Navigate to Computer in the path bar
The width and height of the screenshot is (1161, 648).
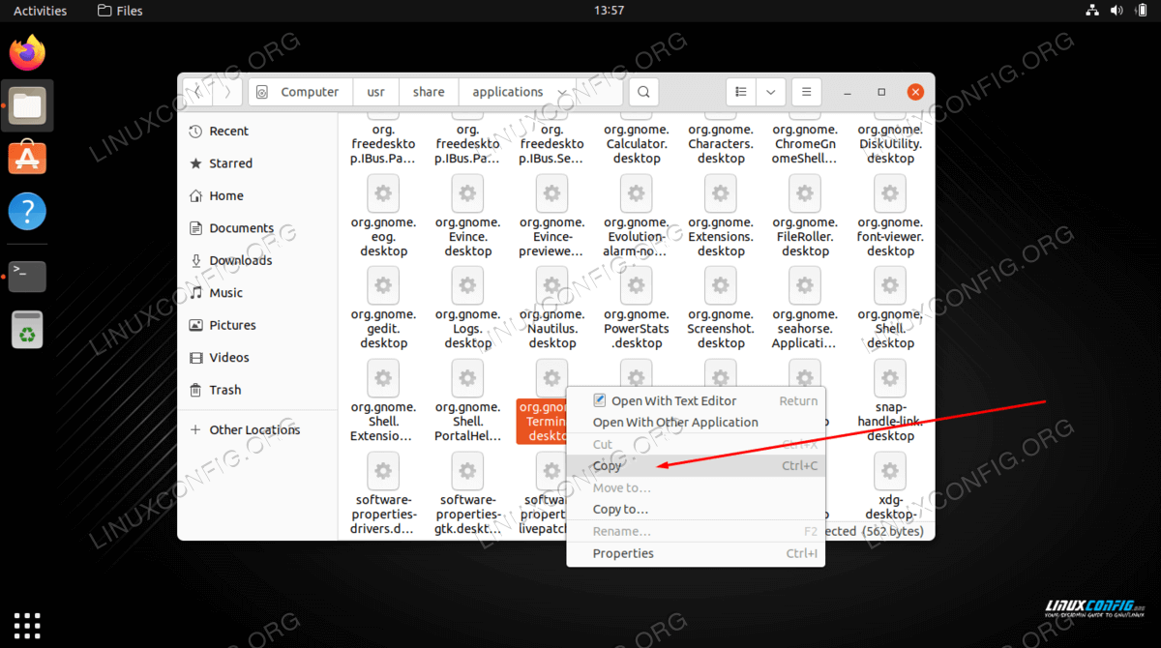[x=299, y=92]
